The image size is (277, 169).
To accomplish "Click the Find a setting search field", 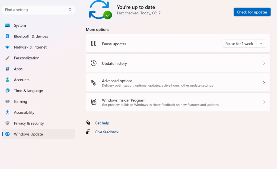I will tap(38, 10).
